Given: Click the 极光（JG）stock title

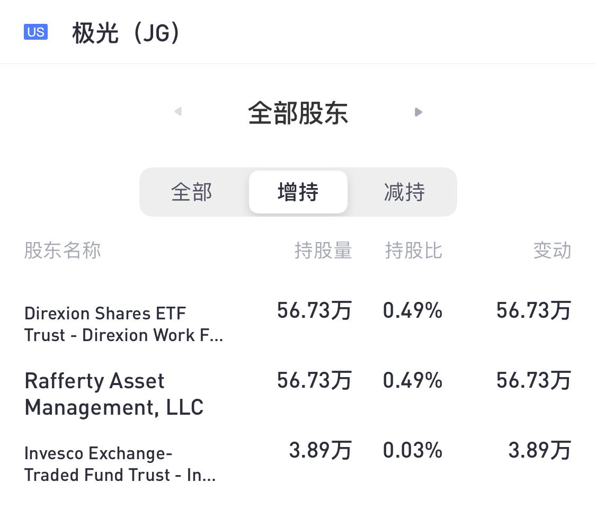Looking at the screenshot, I should [x=127, y=33].
